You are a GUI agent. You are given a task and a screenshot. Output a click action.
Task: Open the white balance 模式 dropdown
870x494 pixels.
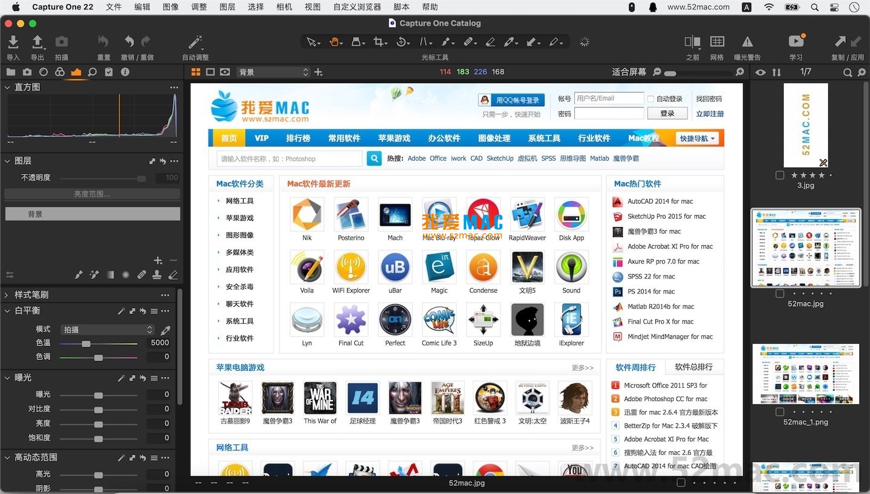108,330
